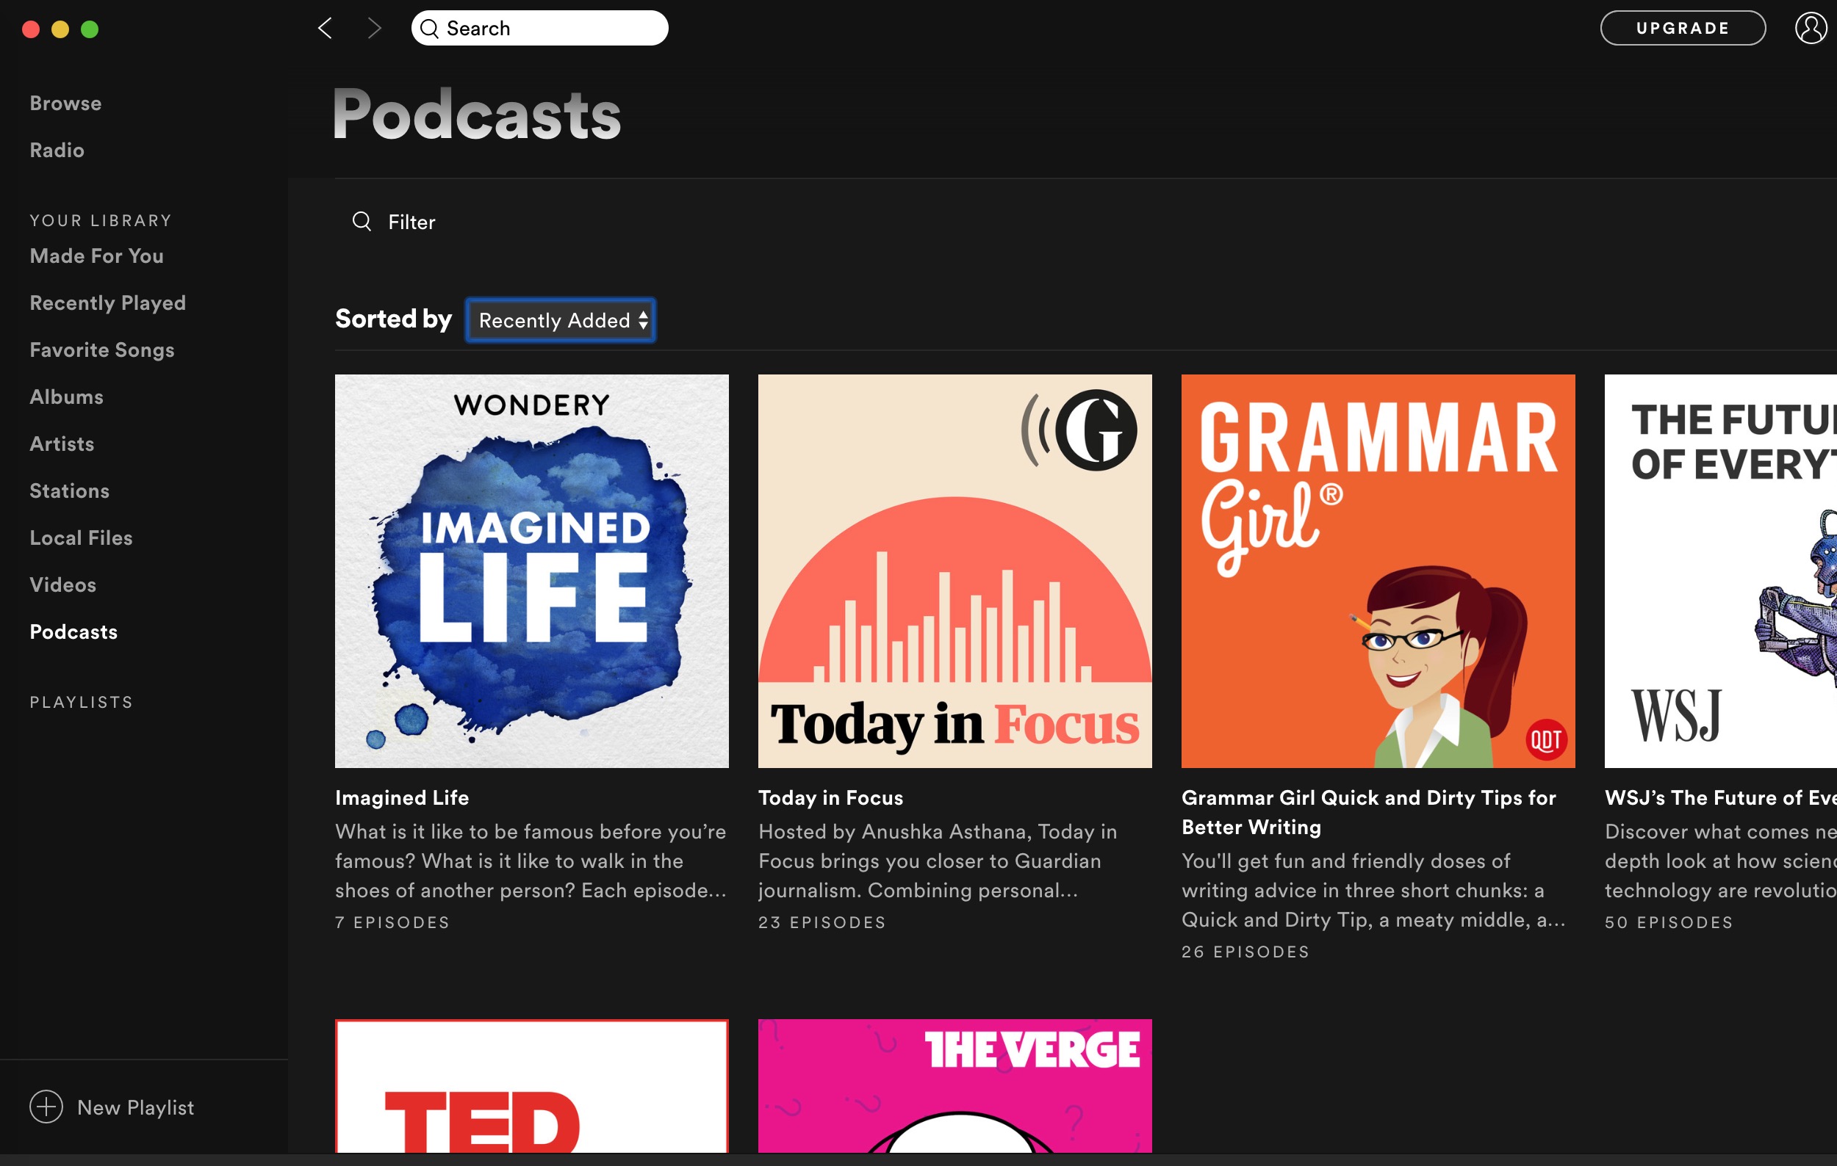
Task: Click the plus icon for New Playlist
Action: coord(46,1107)
